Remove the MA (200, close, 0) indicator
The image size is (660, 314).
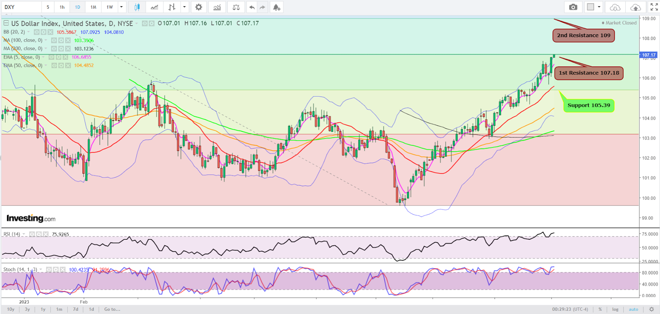(x=68, y=49)
